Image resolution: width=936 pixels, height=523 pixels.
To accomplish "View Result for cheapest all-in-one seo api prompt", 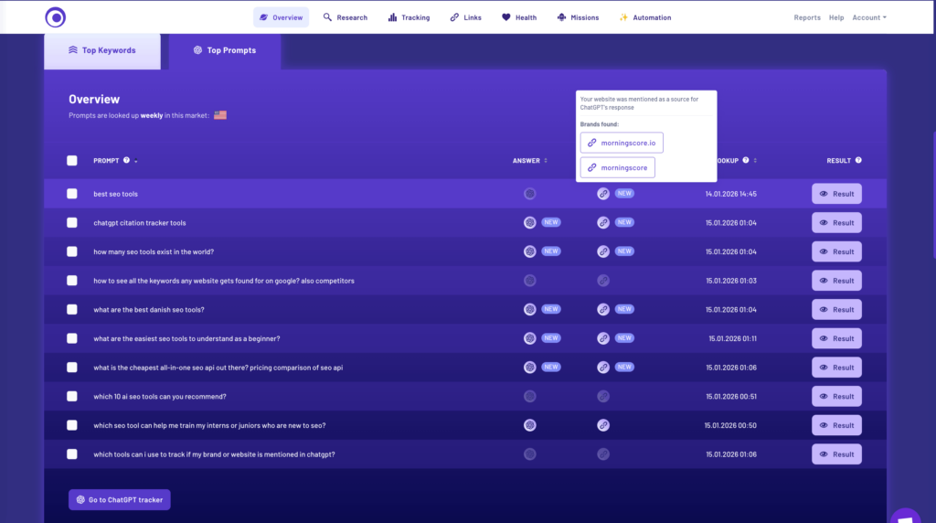I will pos(835,368).
